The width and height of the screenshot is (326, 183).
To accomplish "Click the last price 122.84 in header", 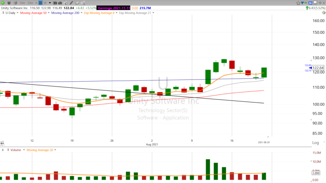I will (x=69, y=8).
